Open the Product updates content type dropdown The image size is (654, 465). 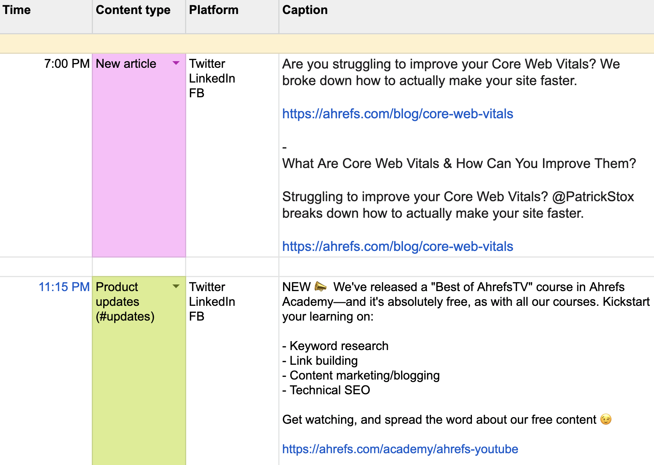(x=176, y=286)
